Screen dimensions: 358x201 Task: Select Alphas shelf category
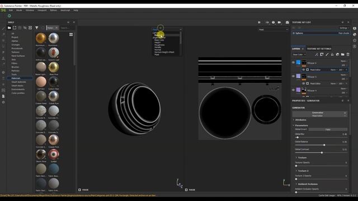tap(15, 41)
